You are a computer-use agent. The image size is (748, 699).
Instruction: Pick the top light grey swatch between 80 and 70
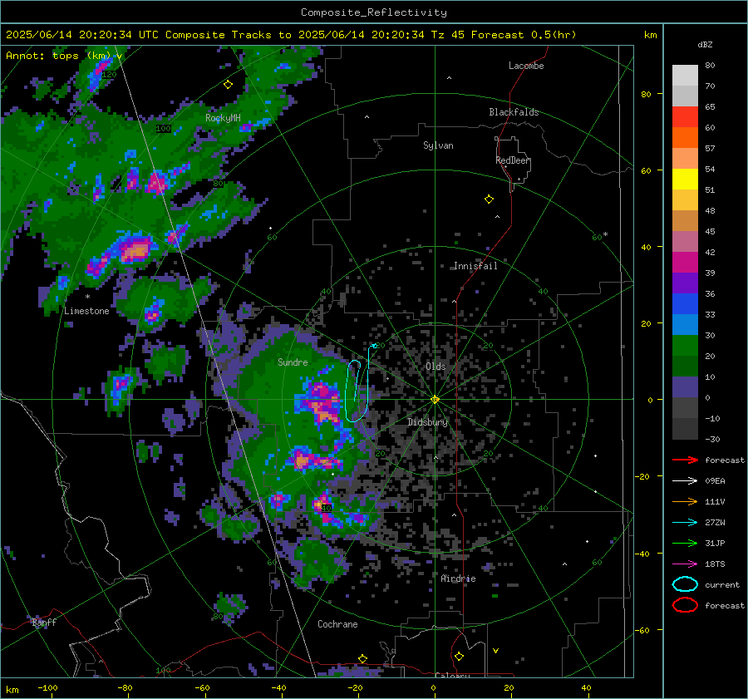click(x=685, y=76)
